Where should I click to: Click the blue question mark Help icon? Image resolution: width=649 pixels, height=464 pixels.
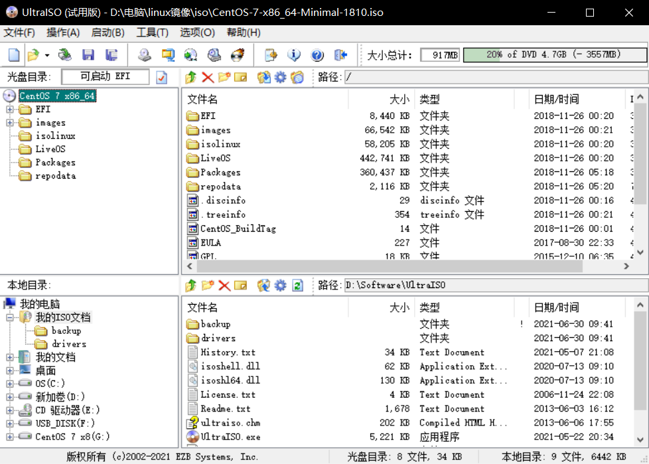click(317, 54)
